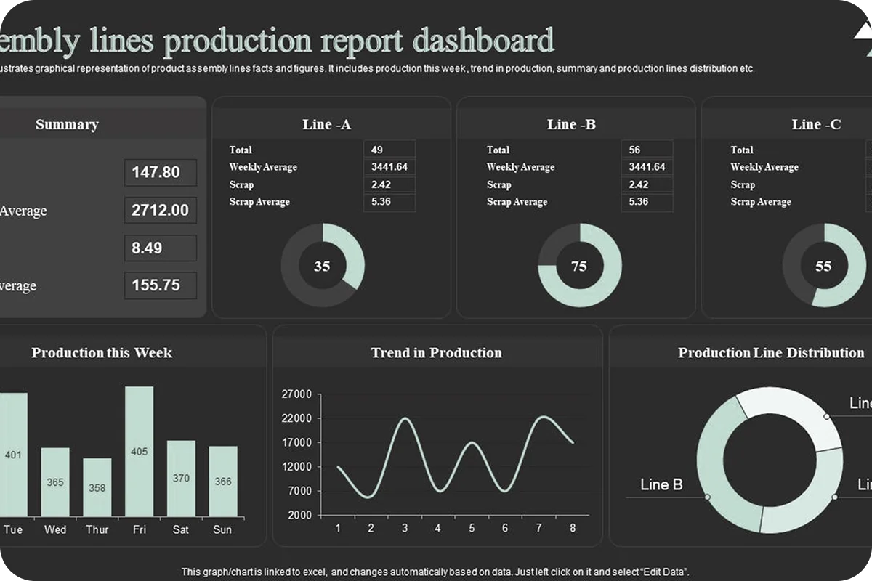Click the Saturday bar labeled 370
The image size is (872, 581).
pos(181,478)
